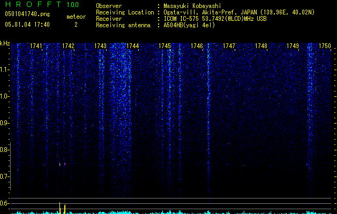The height and width of the screenshot is (214, 337).
Task: Click the 1749 time axis marker
Action: point(293,46)
